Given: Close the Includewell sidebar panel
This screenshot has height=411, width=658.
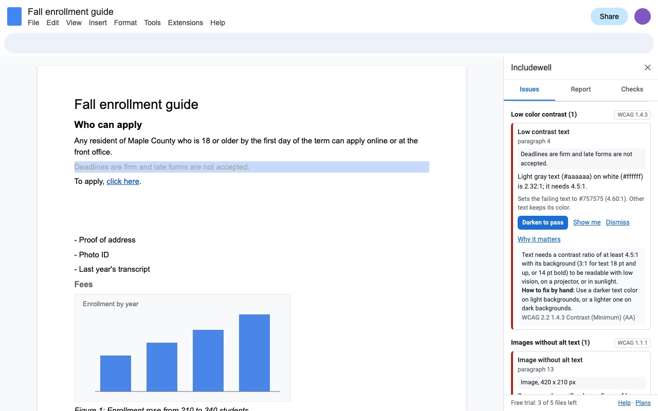Looking at the screenshot, I should (648, 68).
